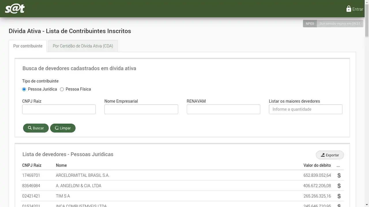369x207 pixels.
Task: Click inside the CNPJ Raiz input field
Action: click(59, 109)
